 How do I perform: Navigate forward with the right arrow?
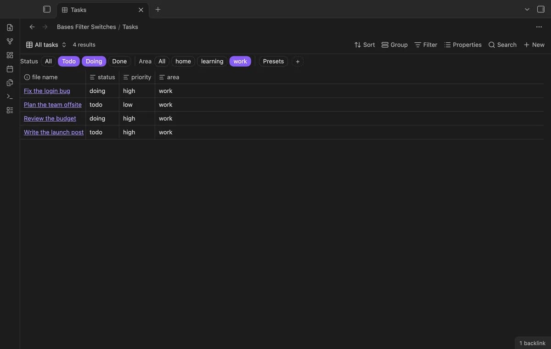click(45, 27)
